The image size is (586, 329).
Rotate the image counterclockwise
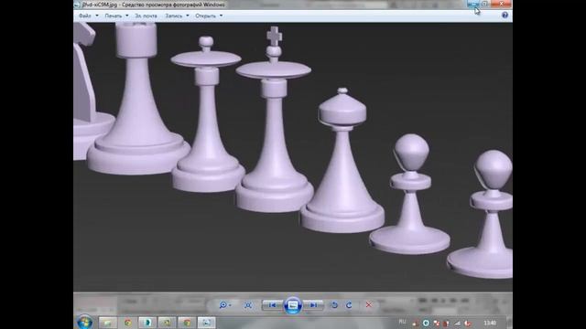(x=334, y=305)
